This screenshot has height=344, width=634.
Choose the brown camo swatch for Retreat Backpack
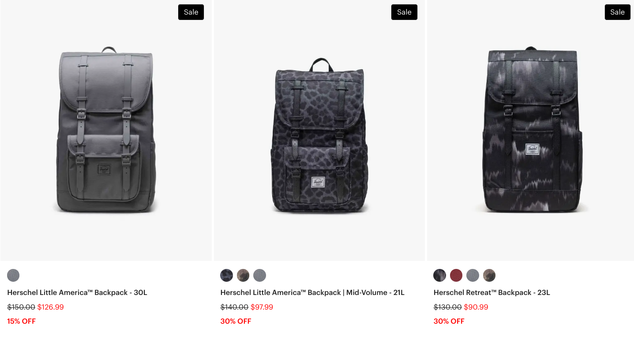[x=489, y=276]
